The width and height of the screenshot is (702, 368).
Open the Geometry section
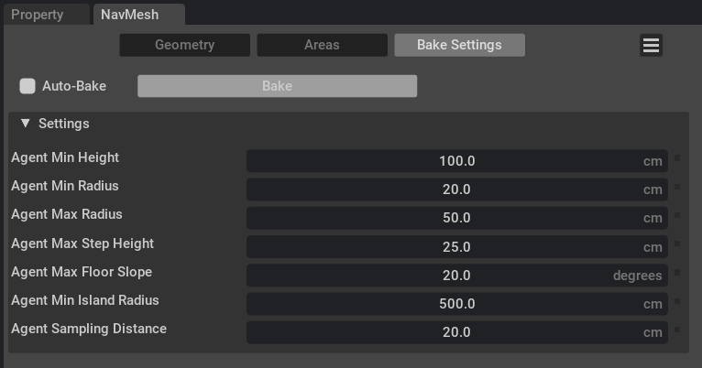click(x=184, y=45)
